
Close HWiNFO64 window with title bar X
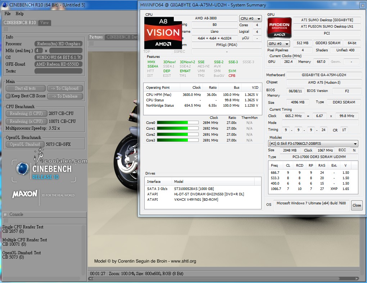click(363, 5)
